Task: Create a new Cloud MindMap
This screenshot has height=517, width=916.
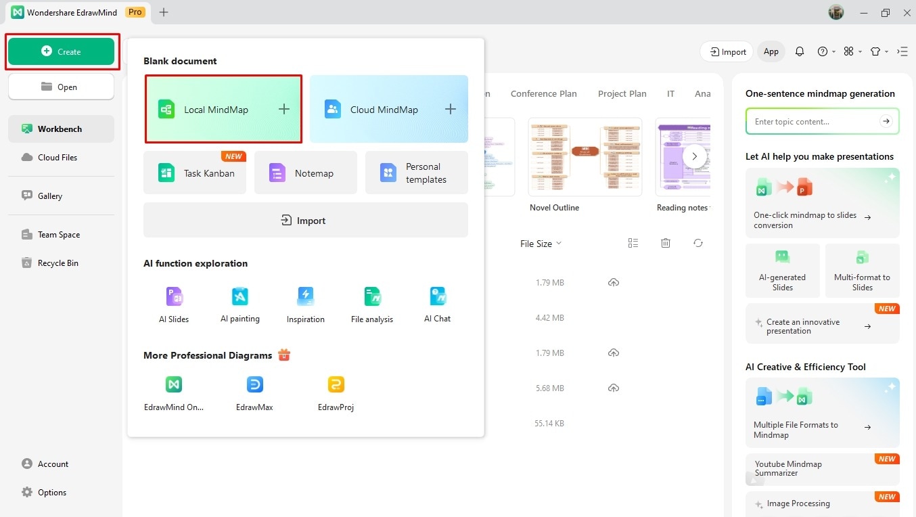Action: pos(389,109)
